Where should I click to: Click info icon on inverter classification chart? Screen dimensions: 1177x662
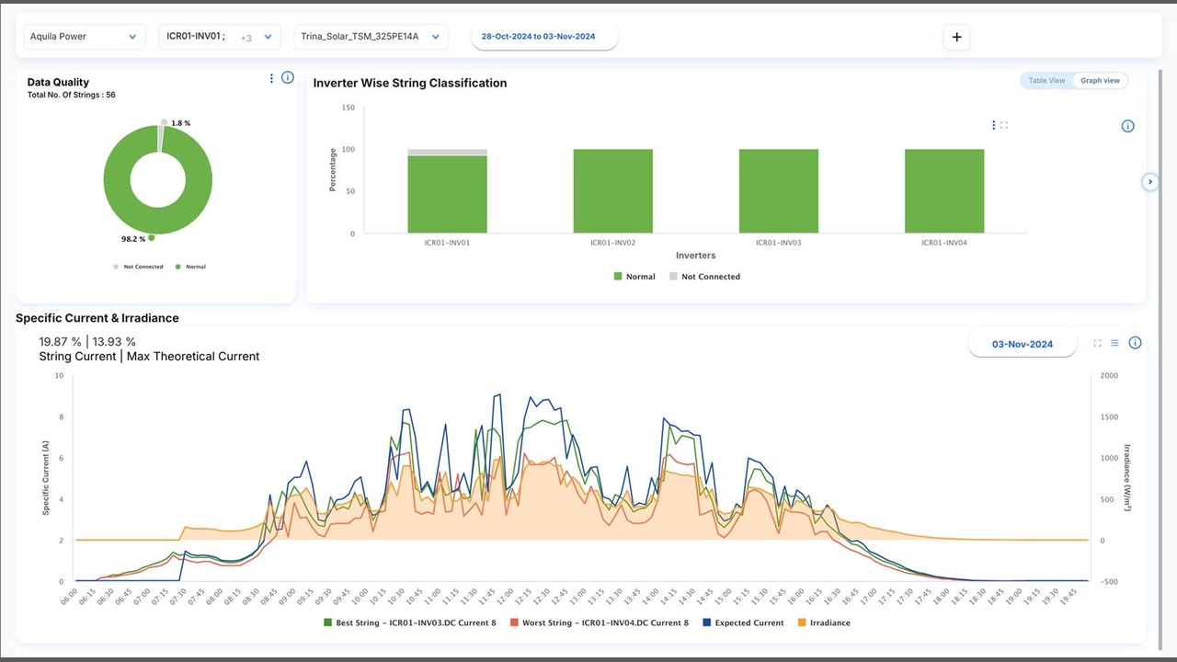click(1127, 126)
